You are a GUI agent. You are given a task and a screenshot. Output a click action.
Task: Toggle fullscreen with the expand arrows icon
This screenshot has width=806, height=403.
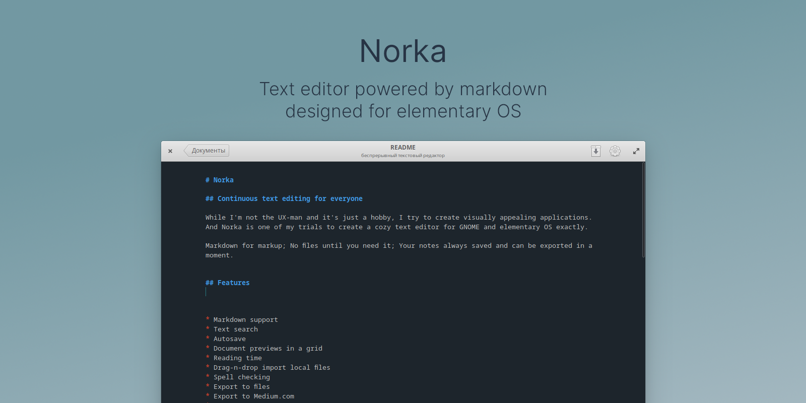pyautogui.click(x=636, y=151)
